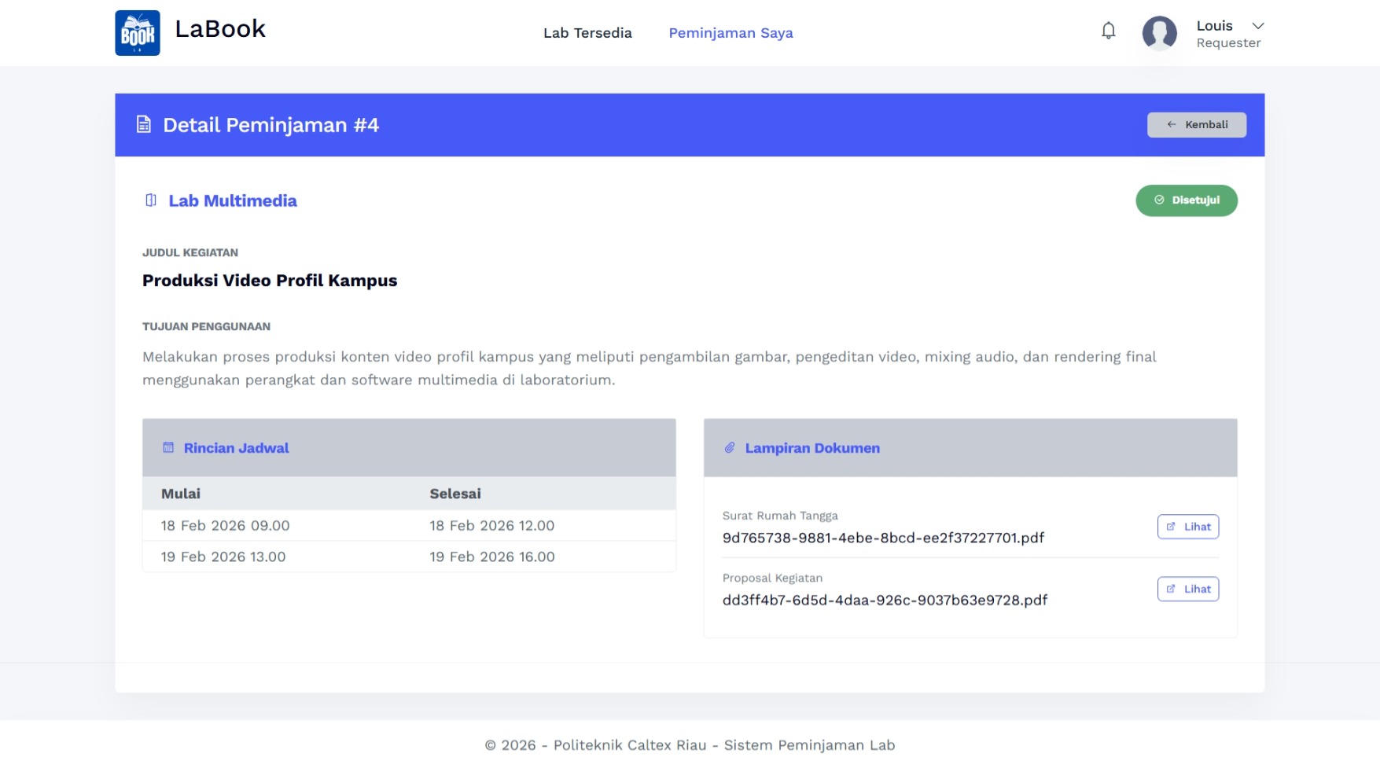Click the Proposal Kegiatan label
Viewport: 1380px width, 768px height.
(772, 578)
